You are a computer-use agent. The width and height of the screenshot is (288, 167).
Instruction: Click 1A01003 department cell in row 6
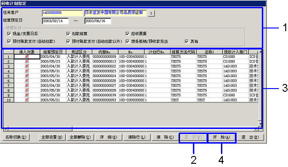point(236,81)
